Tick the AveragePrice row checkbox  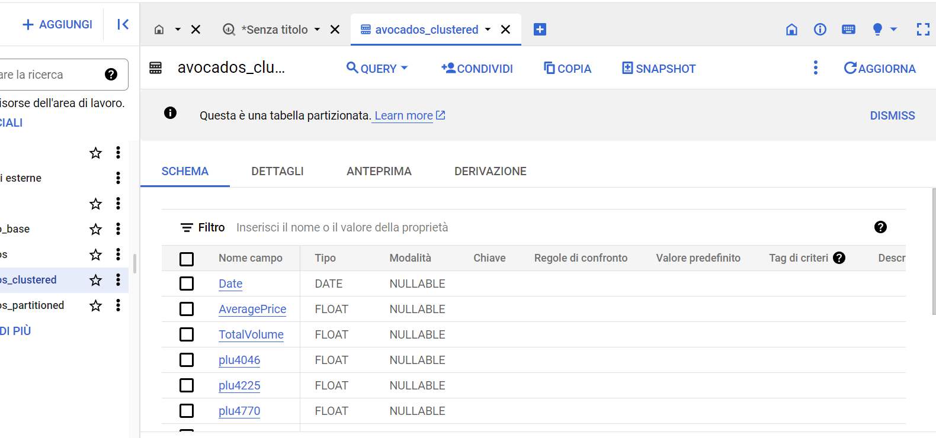tap(187, 309)
